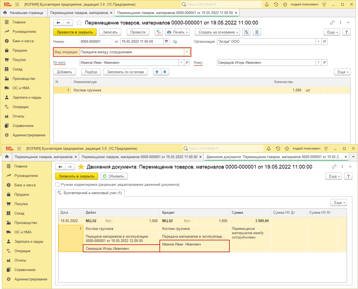358x289 pixels.
Task: Move row down with blue down arrow
Action: click(165, 72)
